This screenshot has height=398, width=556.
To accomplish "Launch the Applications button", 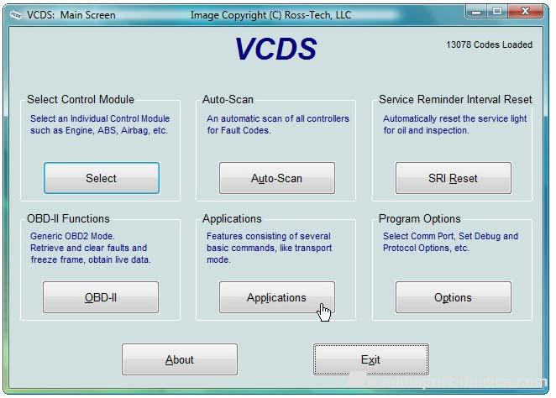I will [x=276, y=297].
